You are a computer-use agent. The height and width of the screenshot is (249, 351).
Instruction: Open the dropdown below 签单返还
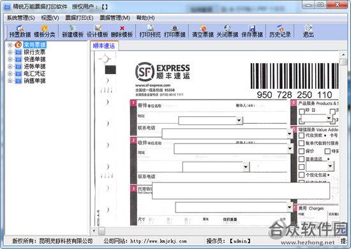click(330, 166)
